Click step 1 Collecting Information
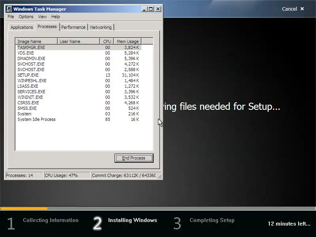Viewport: 316px width, 237px height. pyautogui.click(x=43, y=223)
